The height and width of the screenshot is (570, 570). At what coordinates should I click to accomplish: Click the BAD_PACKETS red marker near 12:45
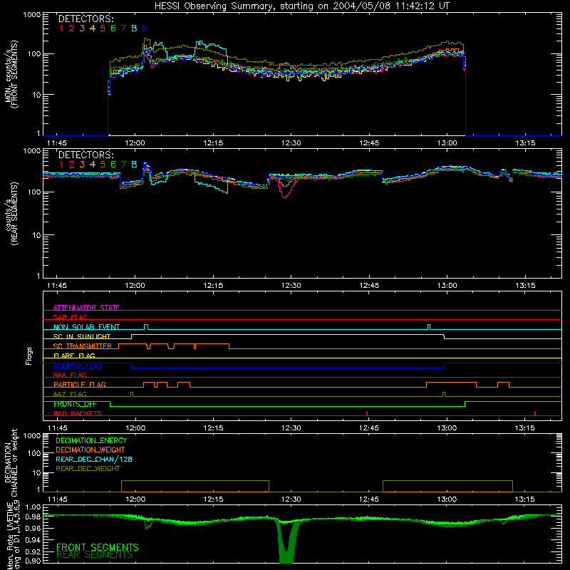click(367, 413)
